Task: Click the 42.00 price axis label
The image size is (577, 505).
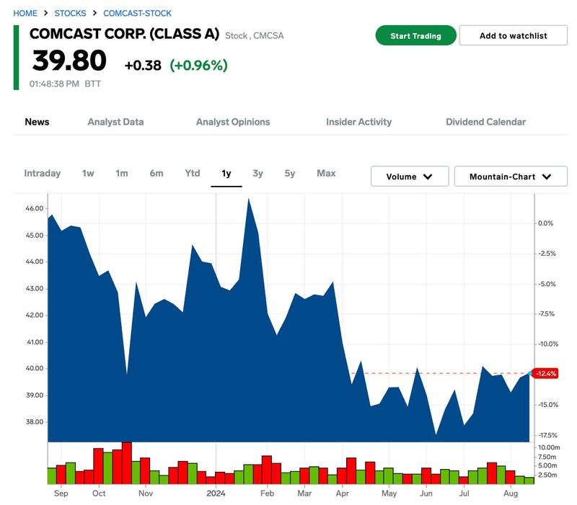Action: [35, 316]
